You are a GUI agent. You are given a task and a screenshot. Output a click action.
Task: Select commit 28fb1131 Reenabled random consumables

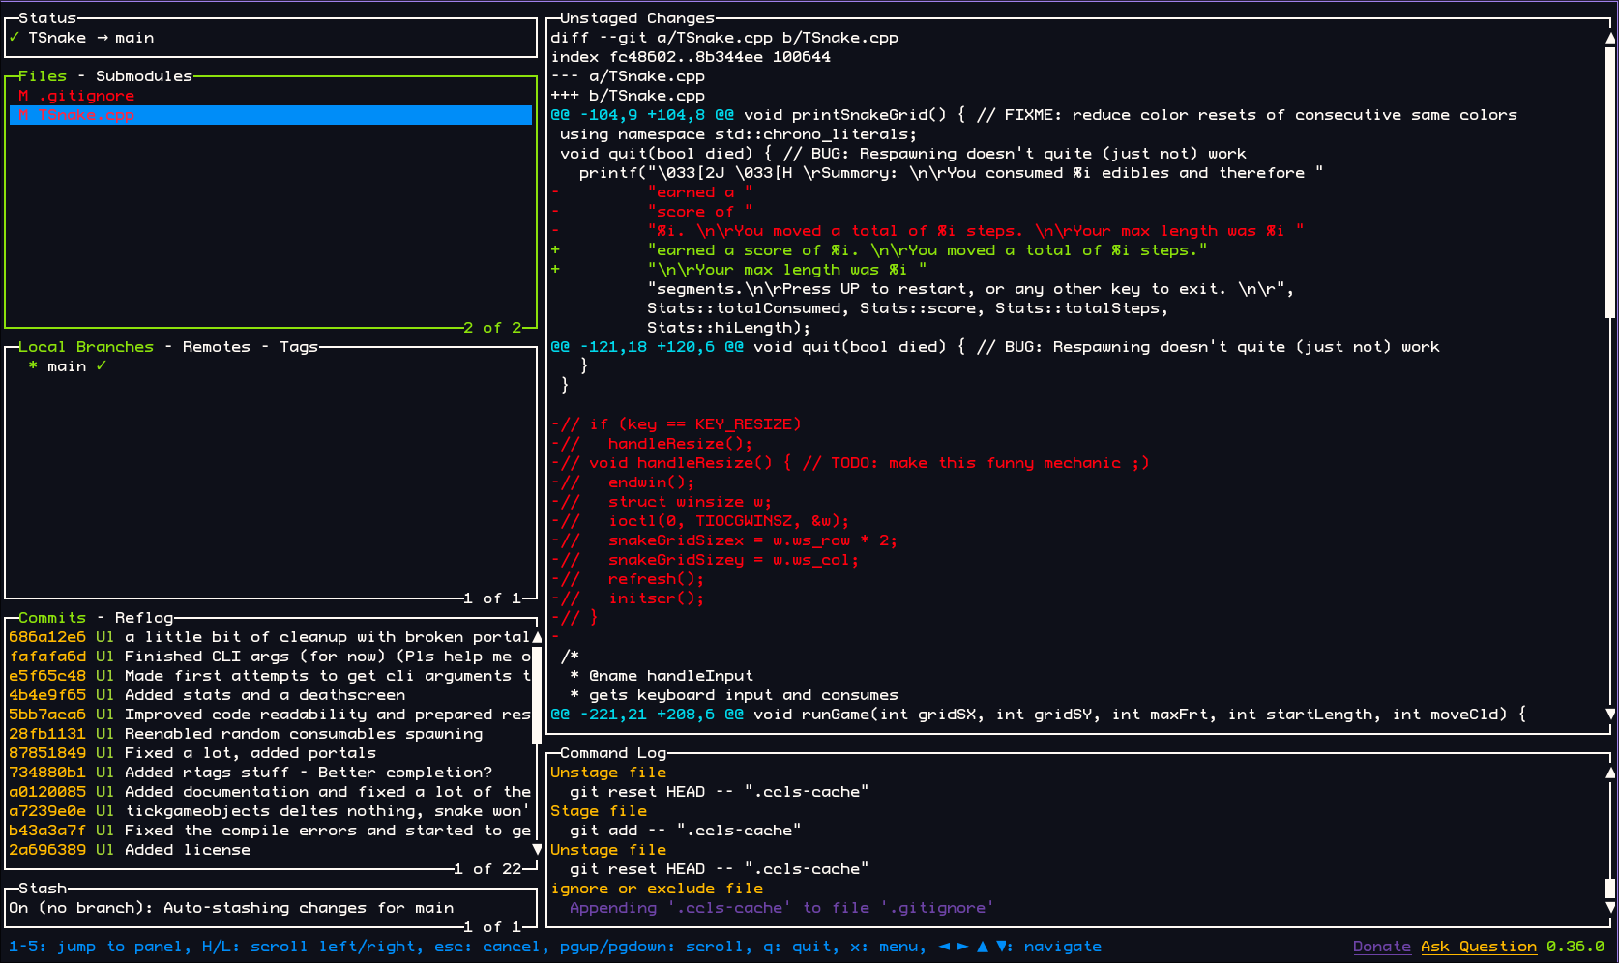[271, 734]
